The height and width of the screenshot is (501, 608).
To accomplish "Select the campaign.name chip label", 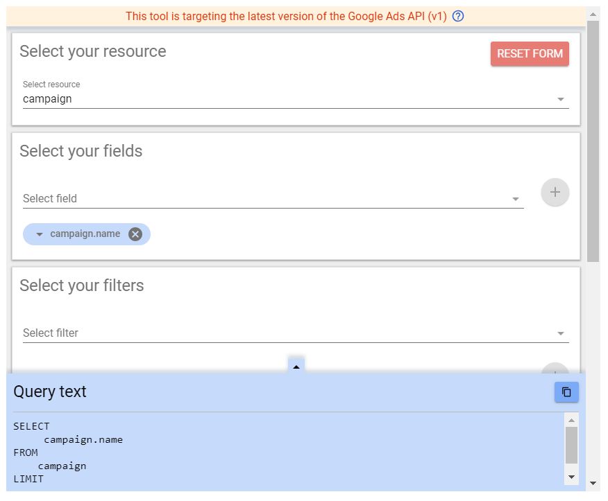I will tap(85, 234).
